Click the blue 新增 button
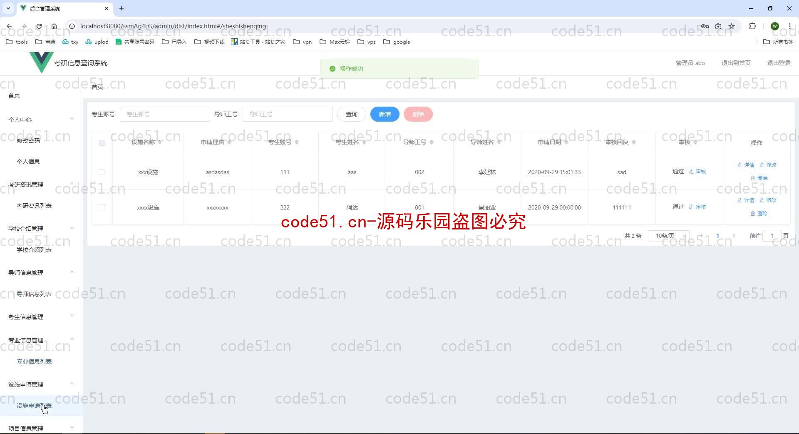 385,114
